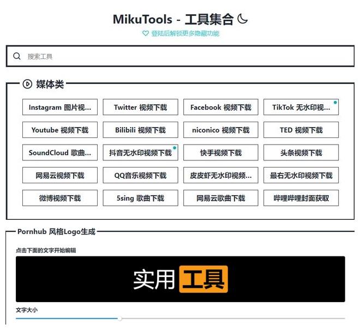This screenshot has width=360, height=330.
Task: Click the MikuTools - 工具集合 title
Action: [x=173, y=19]
